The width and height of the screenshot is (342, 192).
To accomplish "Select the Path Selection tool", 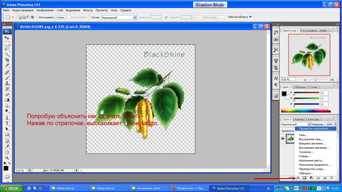I will click(7, 129).
